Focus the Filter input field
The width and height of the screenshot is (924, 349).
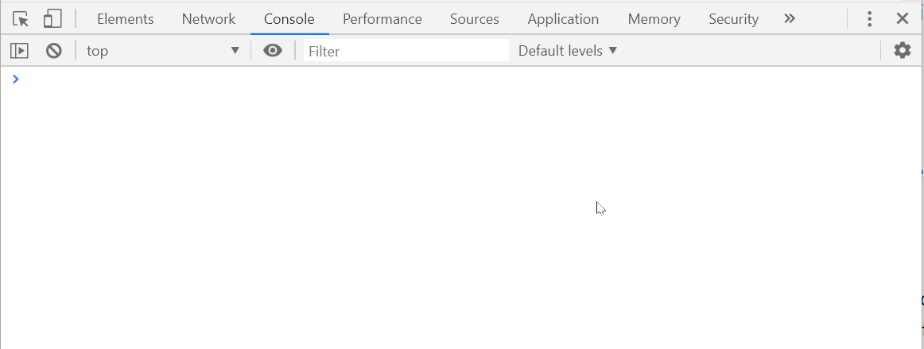[x=406, y=51]
